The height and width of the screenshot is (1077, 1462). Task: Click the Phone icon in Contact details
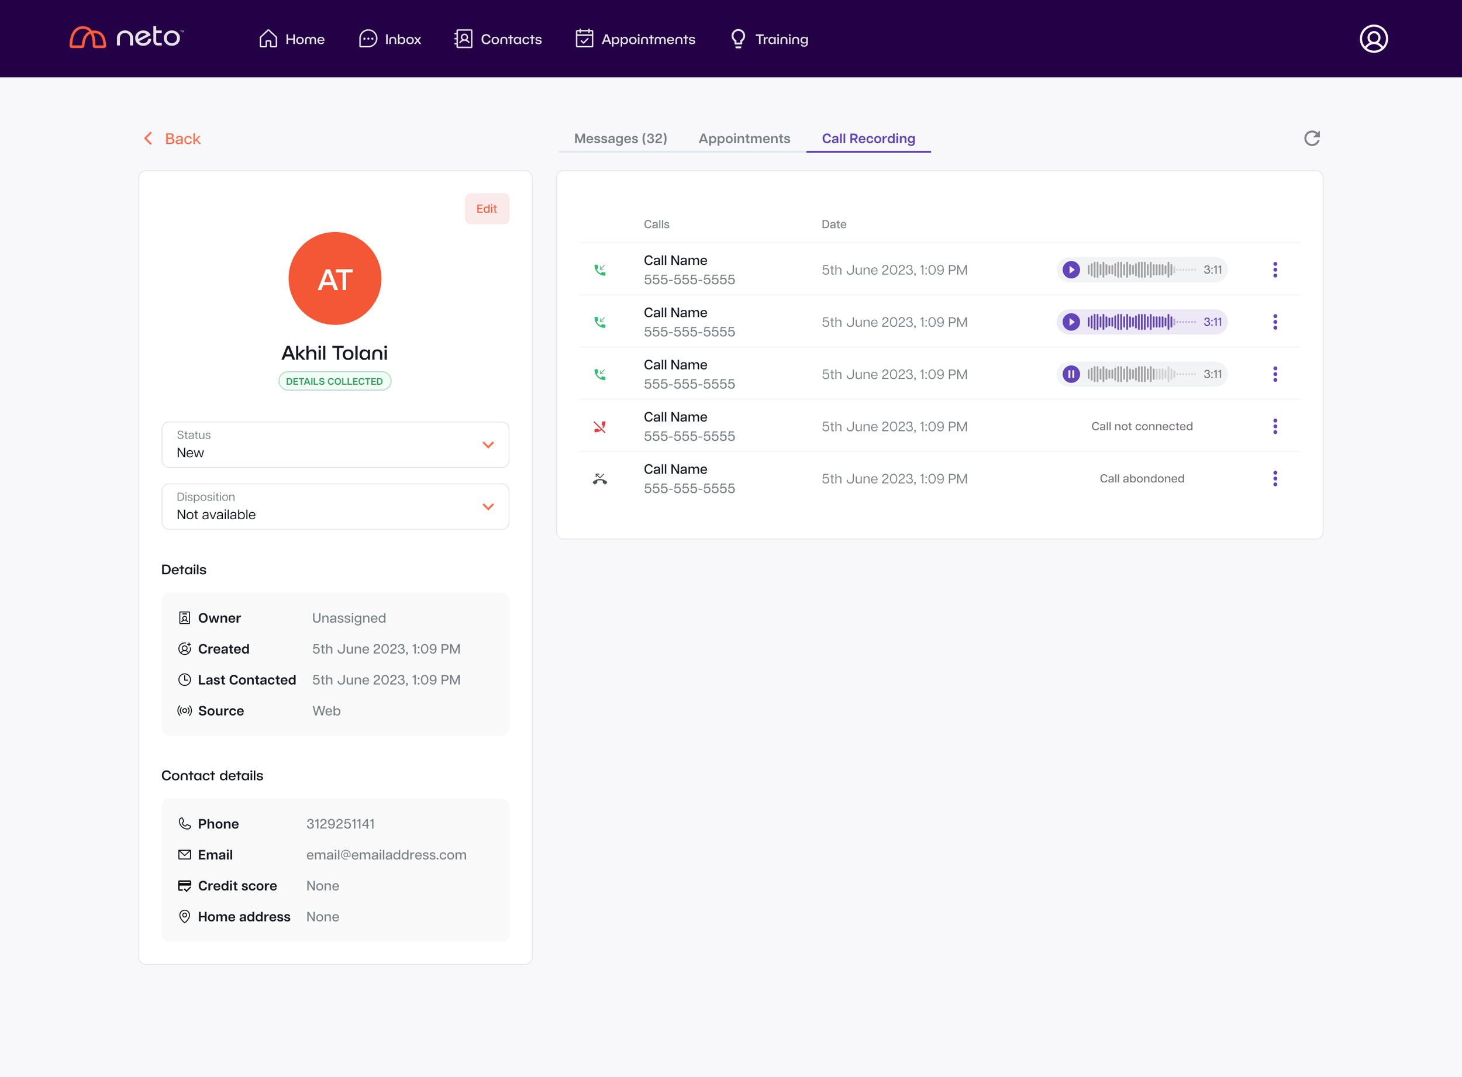(185, 824)
